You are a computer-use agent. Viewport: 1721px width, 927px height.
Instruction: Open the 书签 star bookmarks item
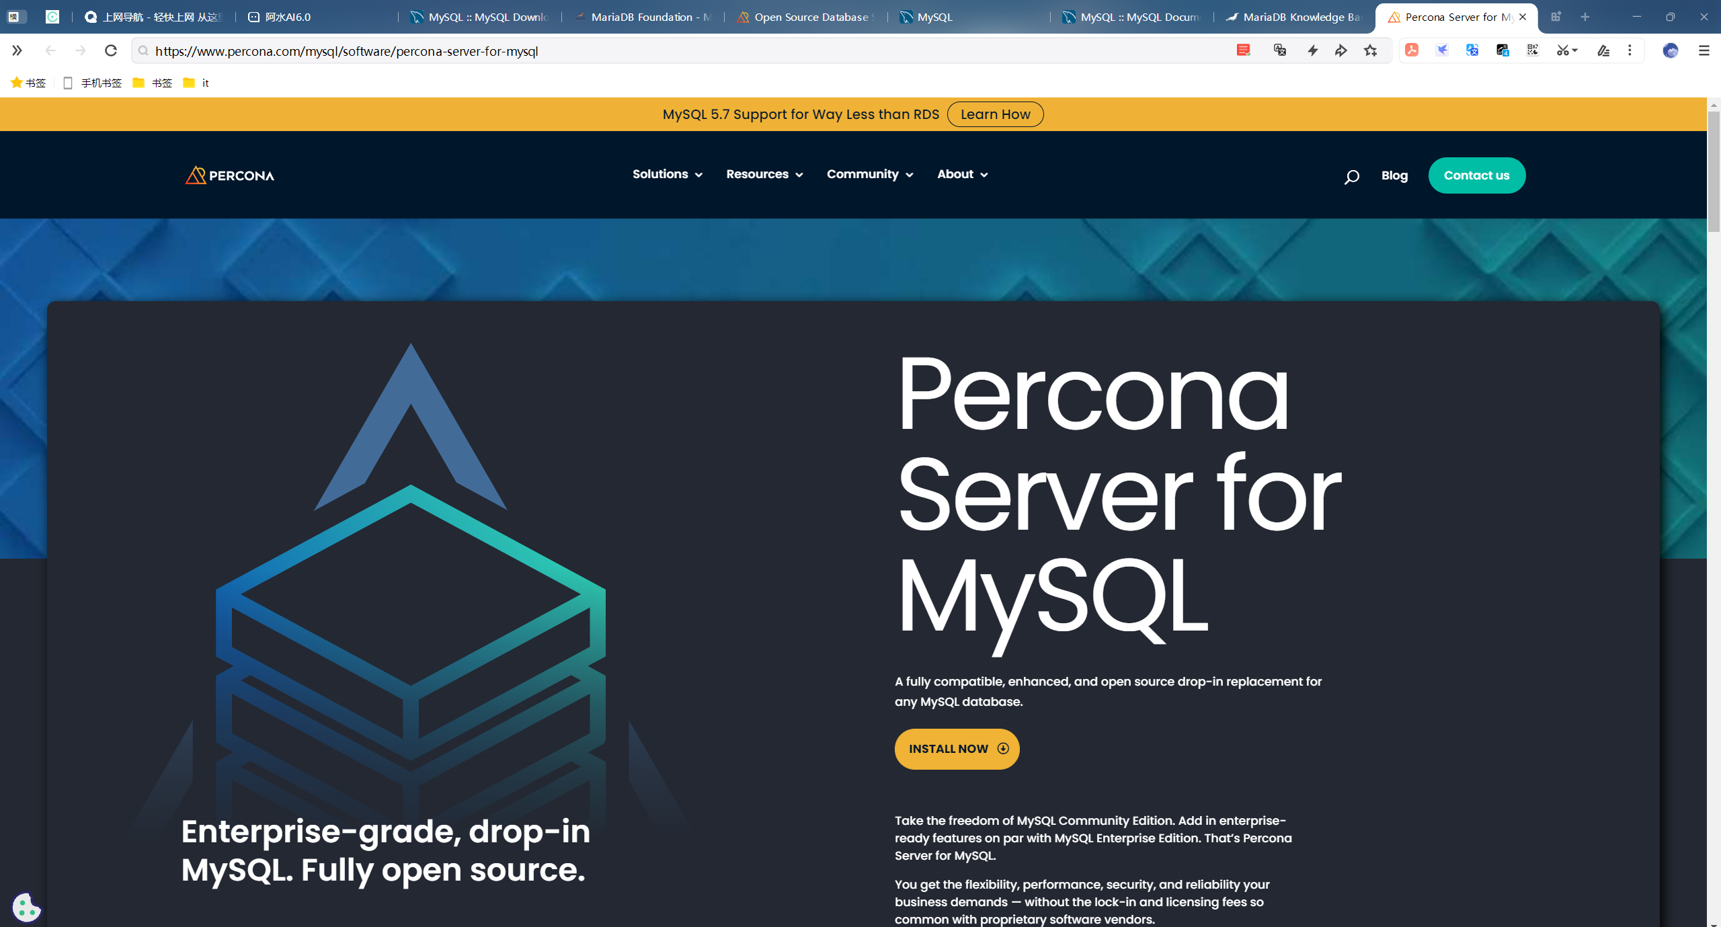pyautogui.click(x=28, y=83)
